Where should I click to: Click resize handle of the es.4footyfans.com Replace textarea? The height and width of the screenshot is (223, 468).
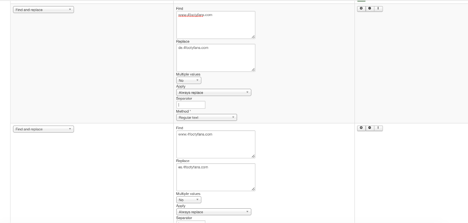[x=253, y=189]
